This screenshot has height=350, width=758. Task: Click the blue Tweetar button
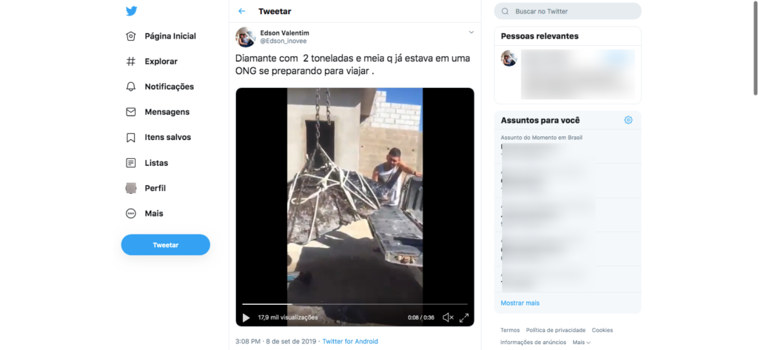coord(165,245)
